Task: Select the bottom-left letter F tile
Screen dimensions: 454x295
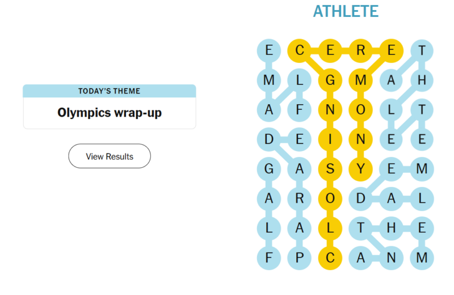Action: click(268, 258)
